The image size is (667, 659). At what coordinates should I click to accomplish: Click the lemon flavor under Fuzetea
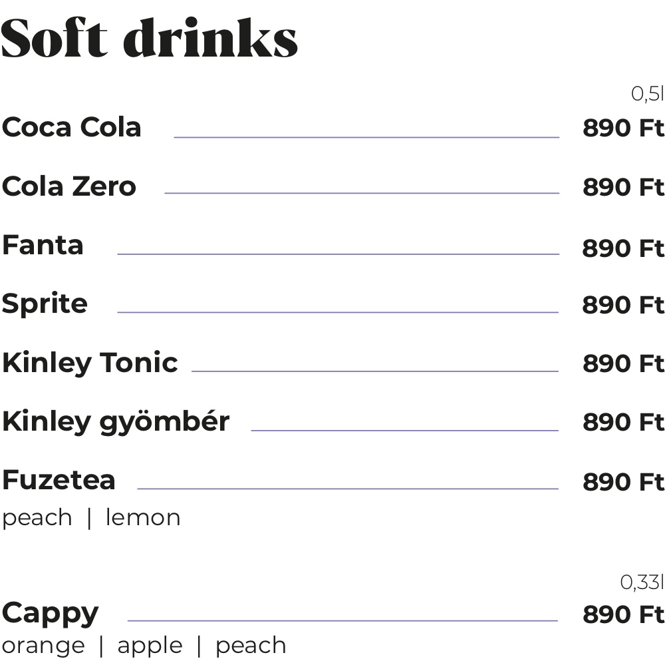coord(143,517)
